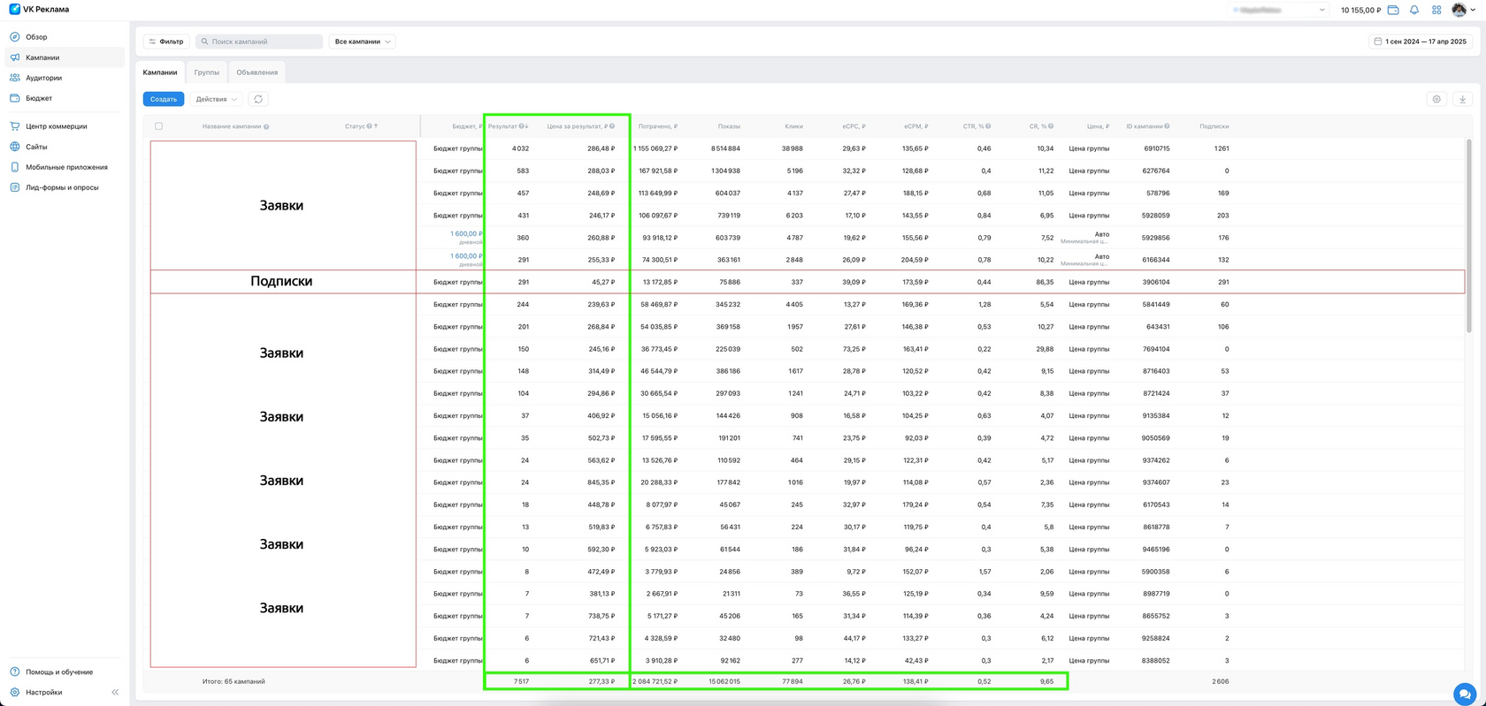Image resolution: width=1486 pixels, height=706 pixels.
Task: Open table column settings gear
Action: pyautogui.click(x=1436, y=99)
